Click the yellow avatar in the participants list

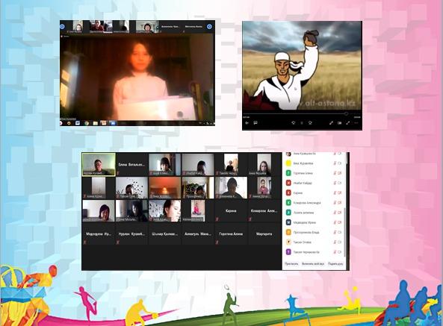tap(288, 163)
